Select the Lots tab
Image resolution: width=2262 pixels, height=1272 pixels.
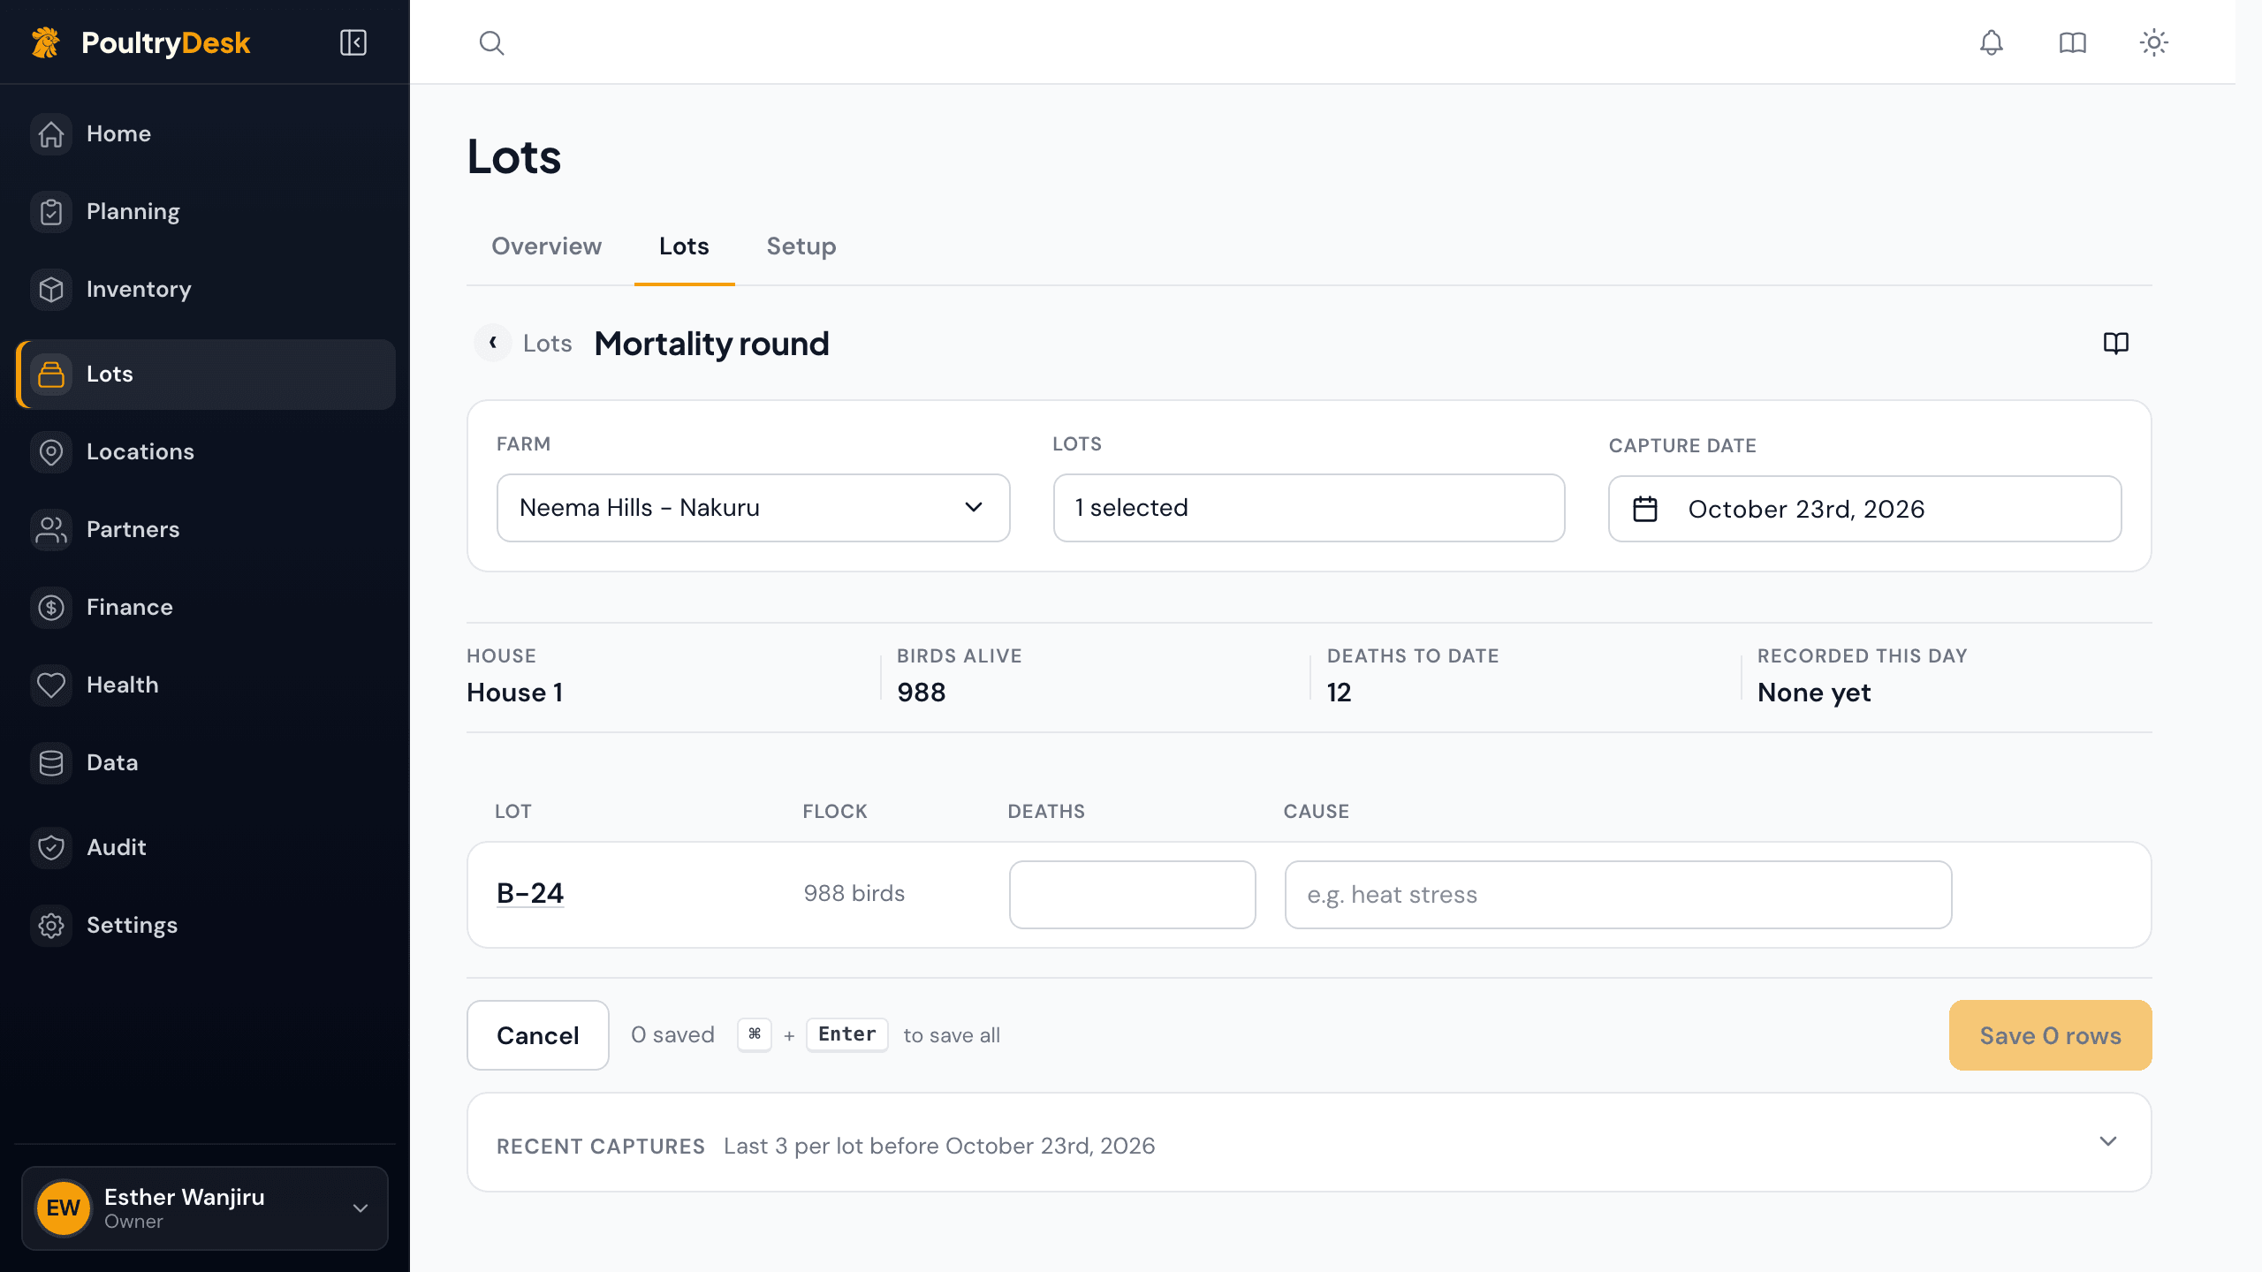pos(684,246)
